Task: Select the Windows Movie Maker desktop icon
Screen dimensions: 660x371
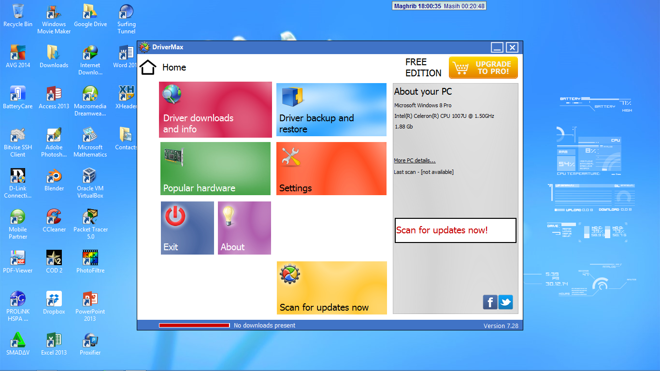Action: [x=54, y=19]
